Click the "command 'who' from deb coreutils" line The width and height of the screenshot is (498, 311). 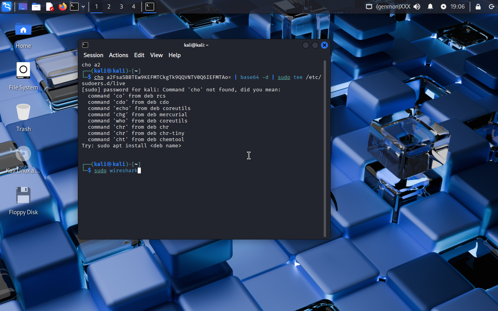coord(138,121)
